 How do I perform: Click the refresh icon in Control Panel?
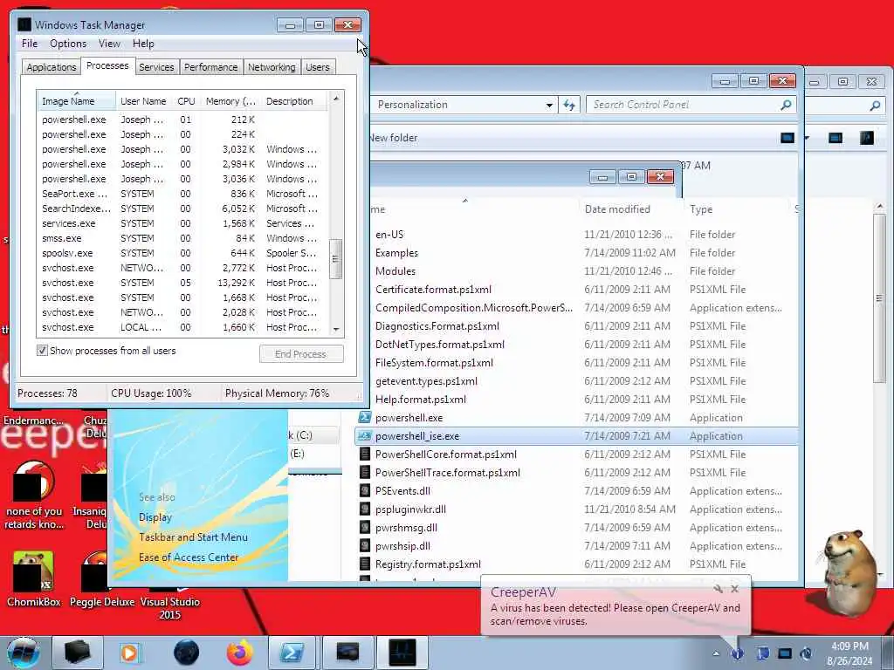pyautogui.click(x=569, y=105)
